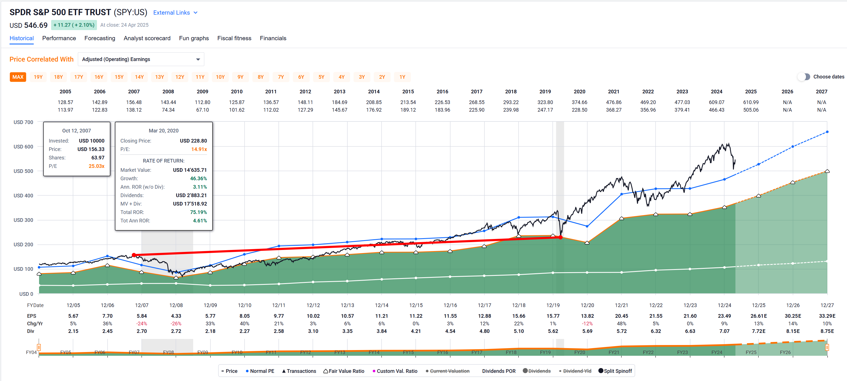This screenshot has width=847, height=381.
Task: Select the 17Y time range
Action: [x=79, y=77]
